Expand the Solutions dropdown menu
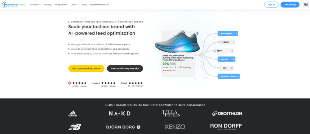 [x=35, y=5]
